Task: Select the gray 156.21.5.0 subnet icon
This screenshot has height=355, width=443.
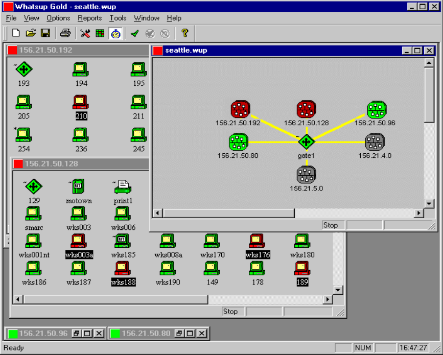Action: [x=306, y=175]
